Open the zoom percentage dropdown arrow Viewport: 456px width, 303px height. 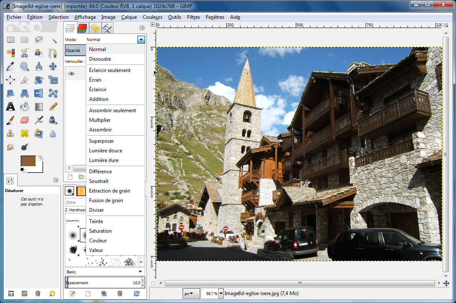(221, 293)
